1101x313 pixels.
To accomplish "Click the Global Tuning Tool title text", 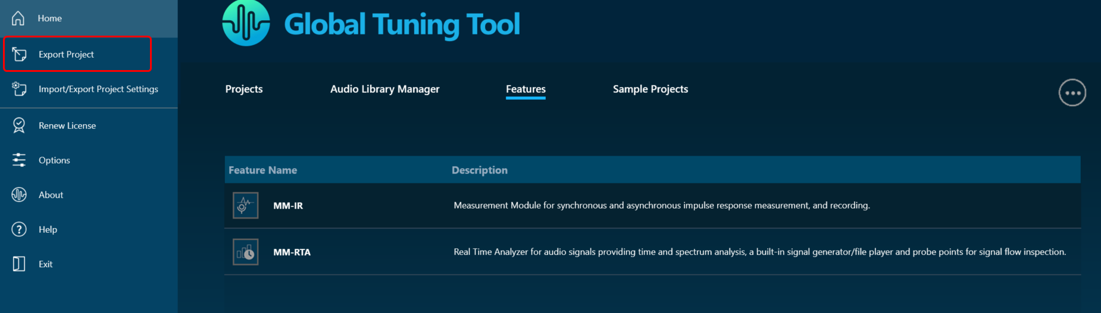I will (402, 25).
